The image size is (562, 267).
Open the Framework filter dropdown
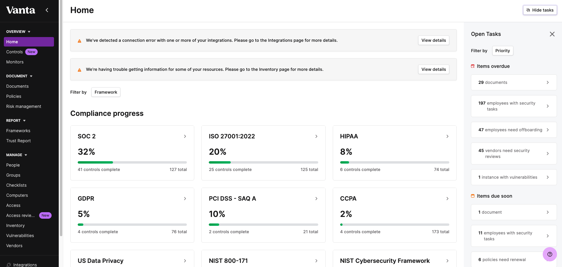[106, 92]
